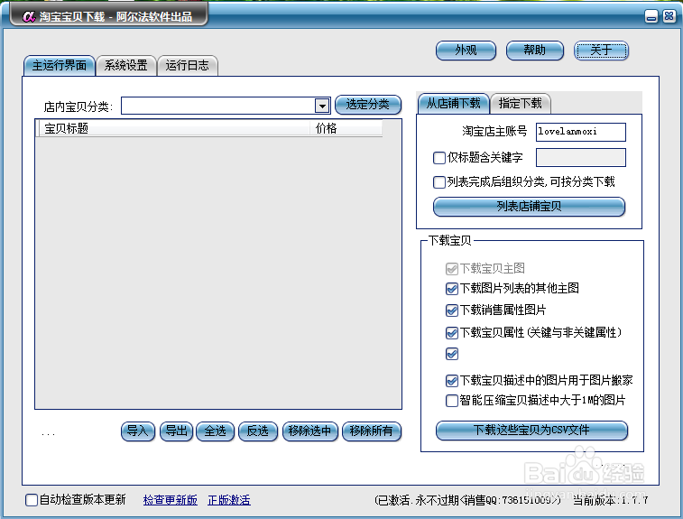Click the 全选 select all button
683x519 pixels.
[x=215, y=431]
